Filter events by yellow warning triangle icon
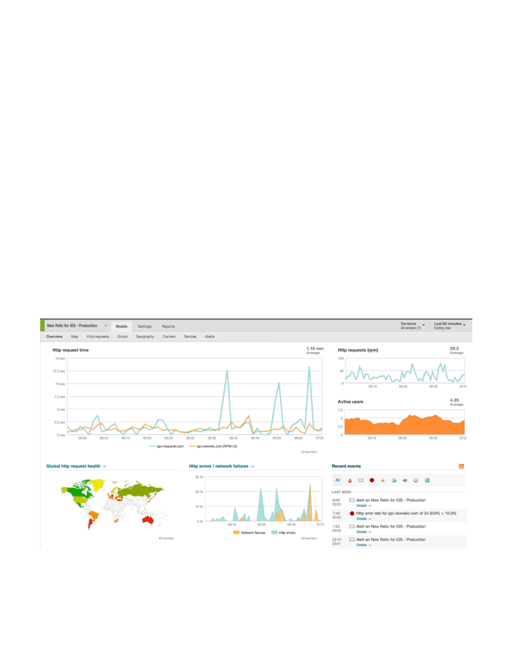The width and height of the screenshot is (512, 669). [383, 480]
